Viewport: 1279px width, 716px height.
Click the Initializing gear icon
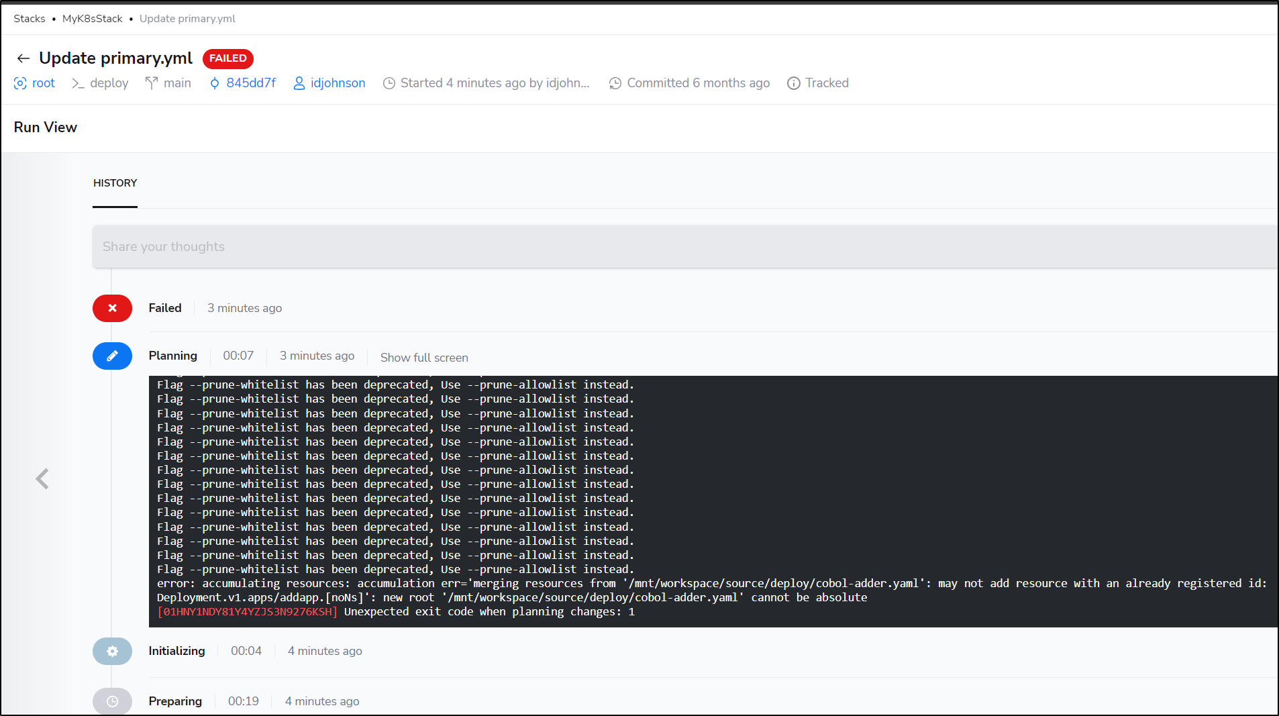click(112, 651)
